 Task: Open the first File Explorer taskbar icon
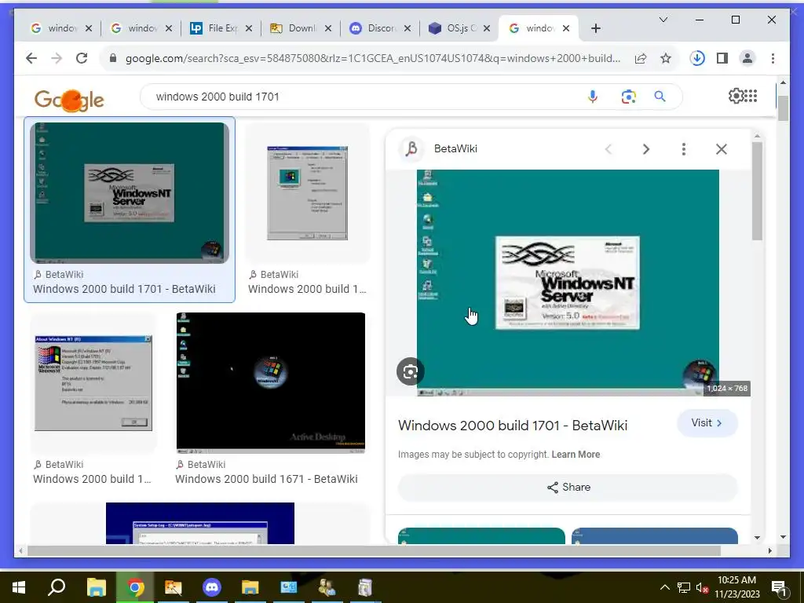[96, 587]
